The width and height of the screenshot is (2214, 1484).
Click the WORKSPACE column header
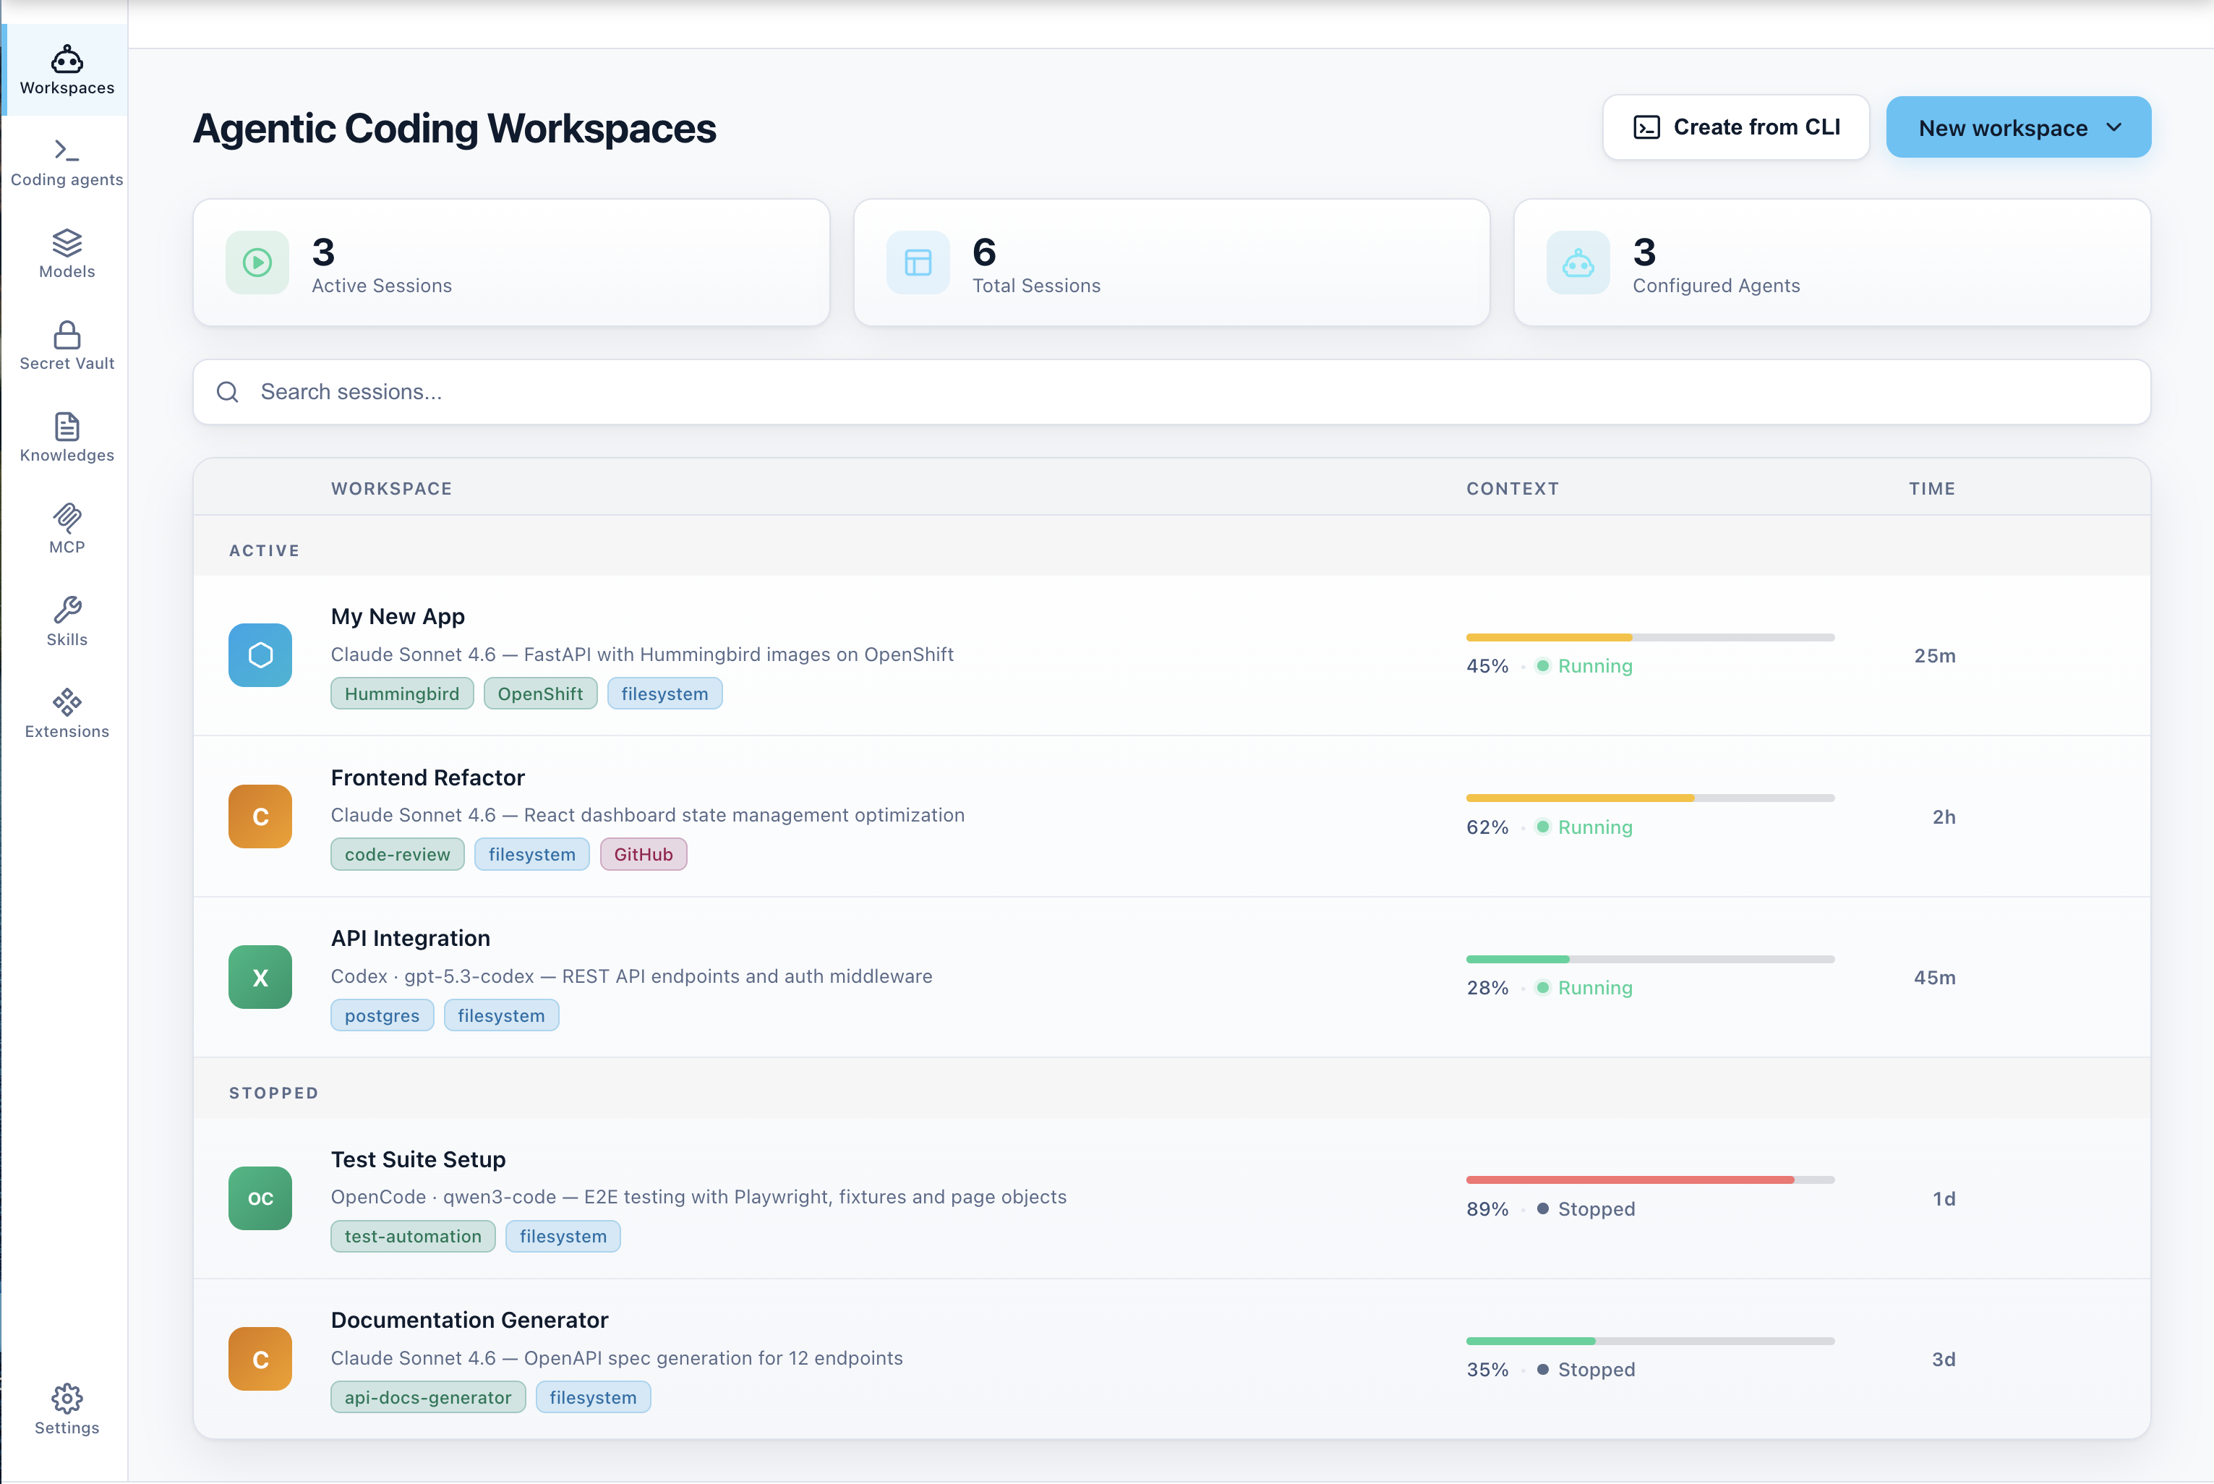point(392,488)
